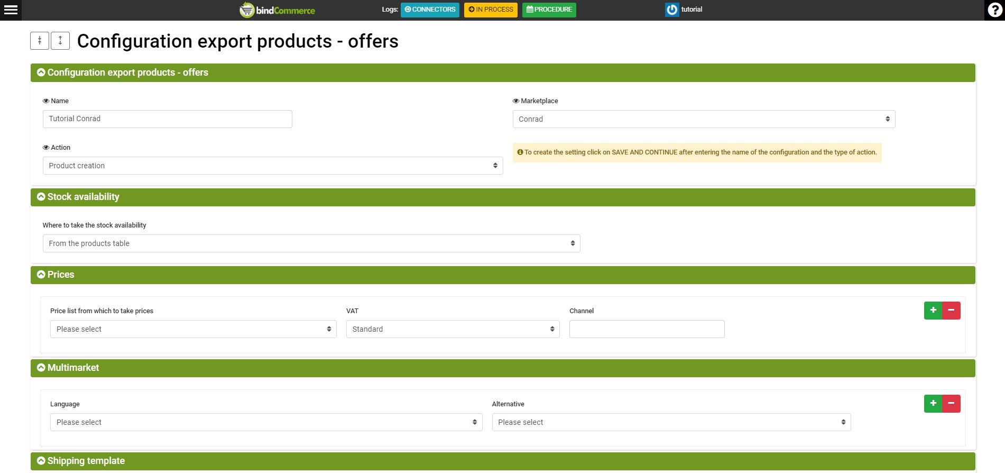Image resolution: width=1005 pixels, height=473 pixels.
Task: Open the PROCEDURE logs
Action: click(549, 10)
